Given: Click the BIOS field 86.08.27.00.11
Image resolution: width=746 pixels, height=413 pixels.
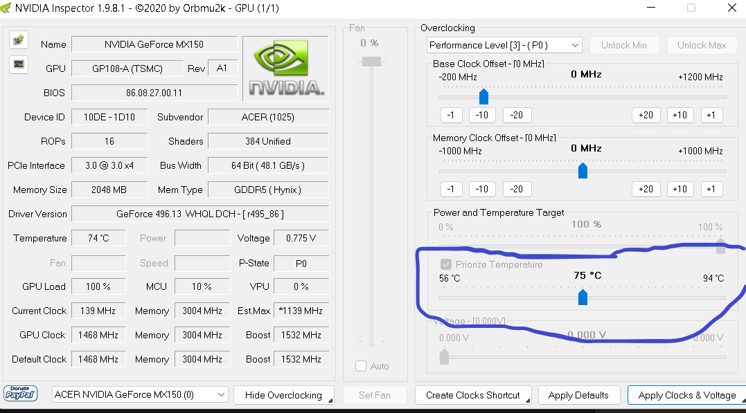Looking at the screenshot, I should [154, 93].
